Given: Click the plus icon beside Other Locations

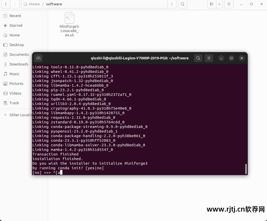Looking at the screenshot, I should point(5,115).
